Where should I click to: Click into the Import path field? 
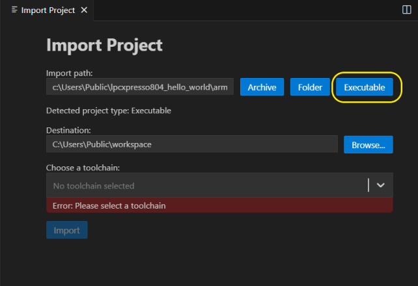point(140,86)
